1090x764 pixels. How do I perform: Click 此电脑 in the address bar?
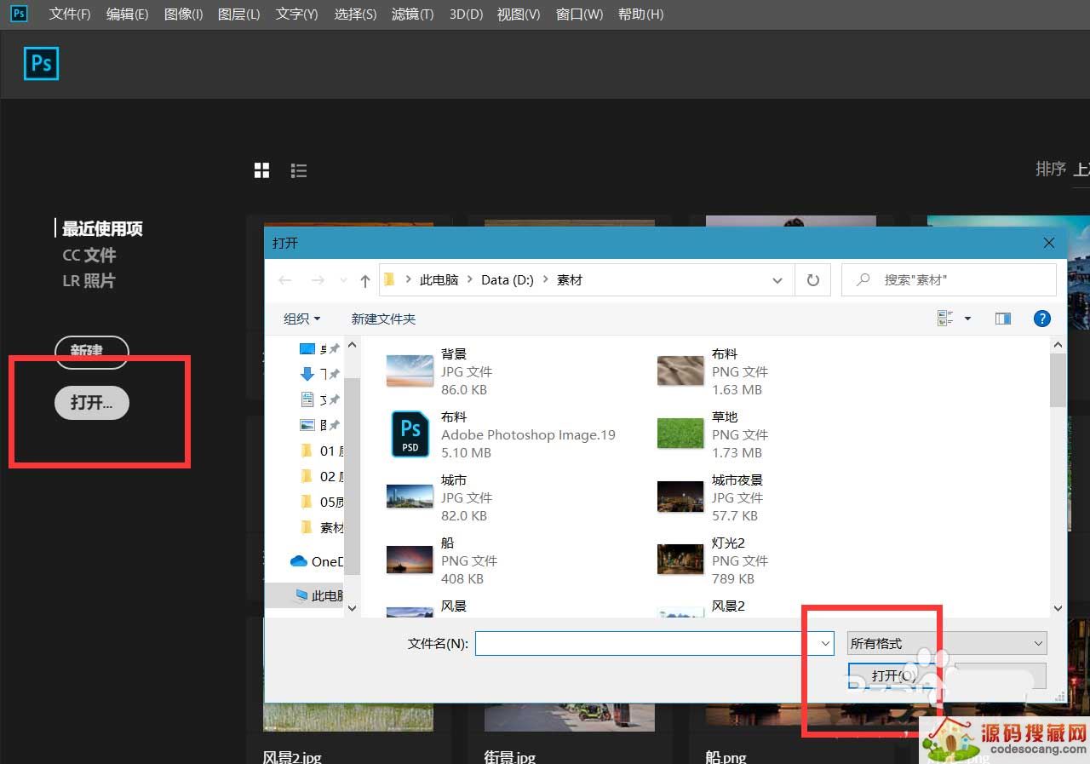(x=439, y=280)
